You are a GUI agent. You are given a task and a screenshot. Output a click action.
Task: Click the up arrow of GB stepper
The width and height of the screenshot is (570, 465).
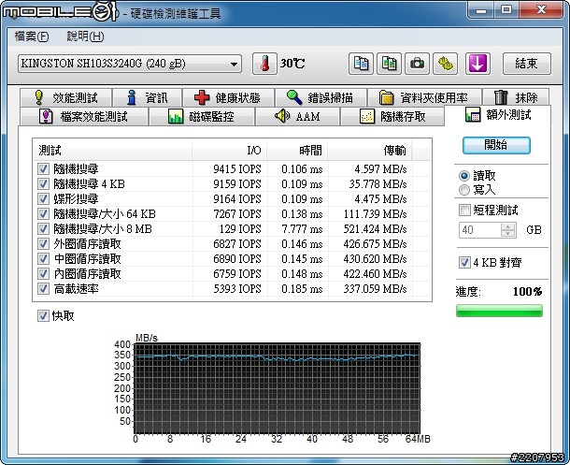507,226
